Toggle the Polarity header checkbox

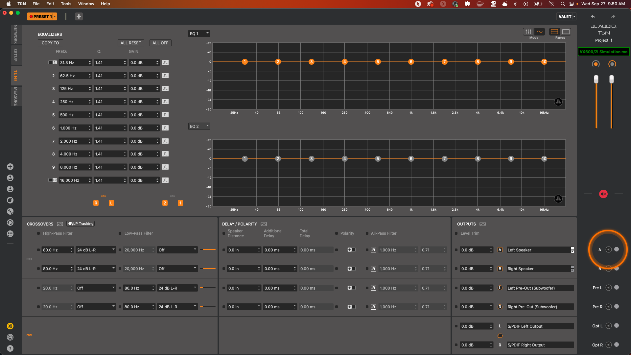click(x=336, y=233)
